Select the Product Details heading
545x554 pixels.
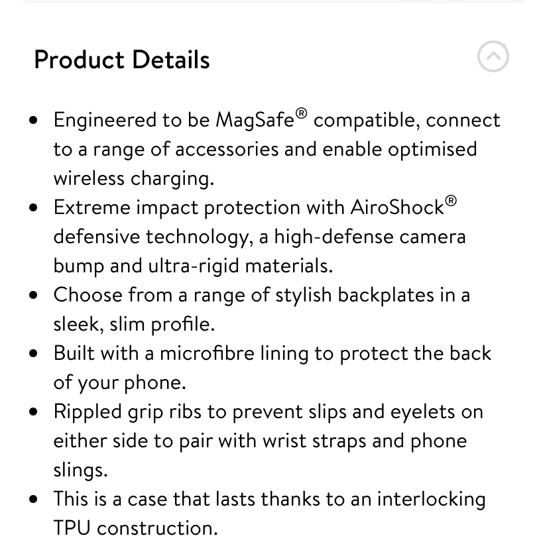121,60
